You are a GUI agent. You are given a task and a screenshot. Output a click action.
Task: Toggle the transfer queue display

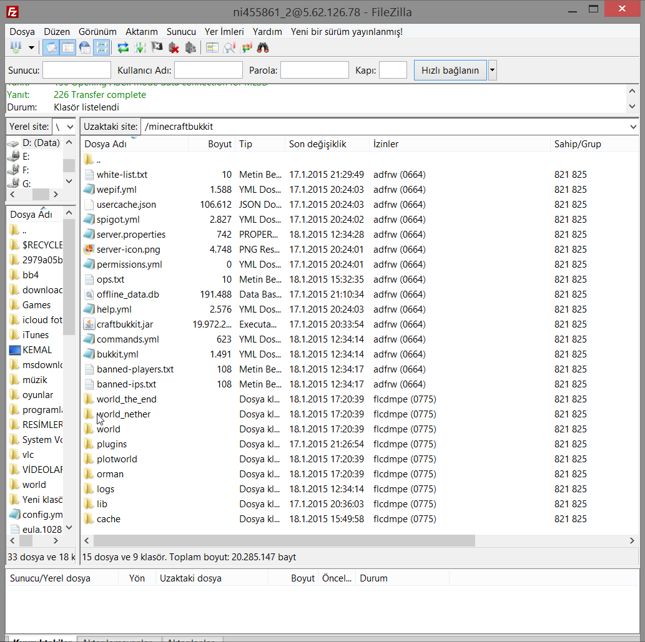point(102,47)
